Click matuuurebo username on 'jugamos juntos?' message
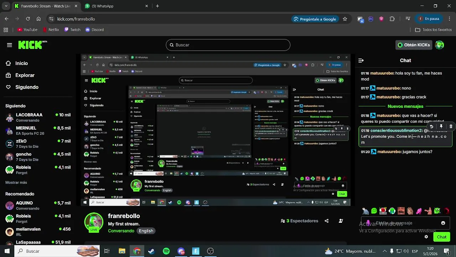Viewport: 456px width, 257px height. click(x=389, y=152)
